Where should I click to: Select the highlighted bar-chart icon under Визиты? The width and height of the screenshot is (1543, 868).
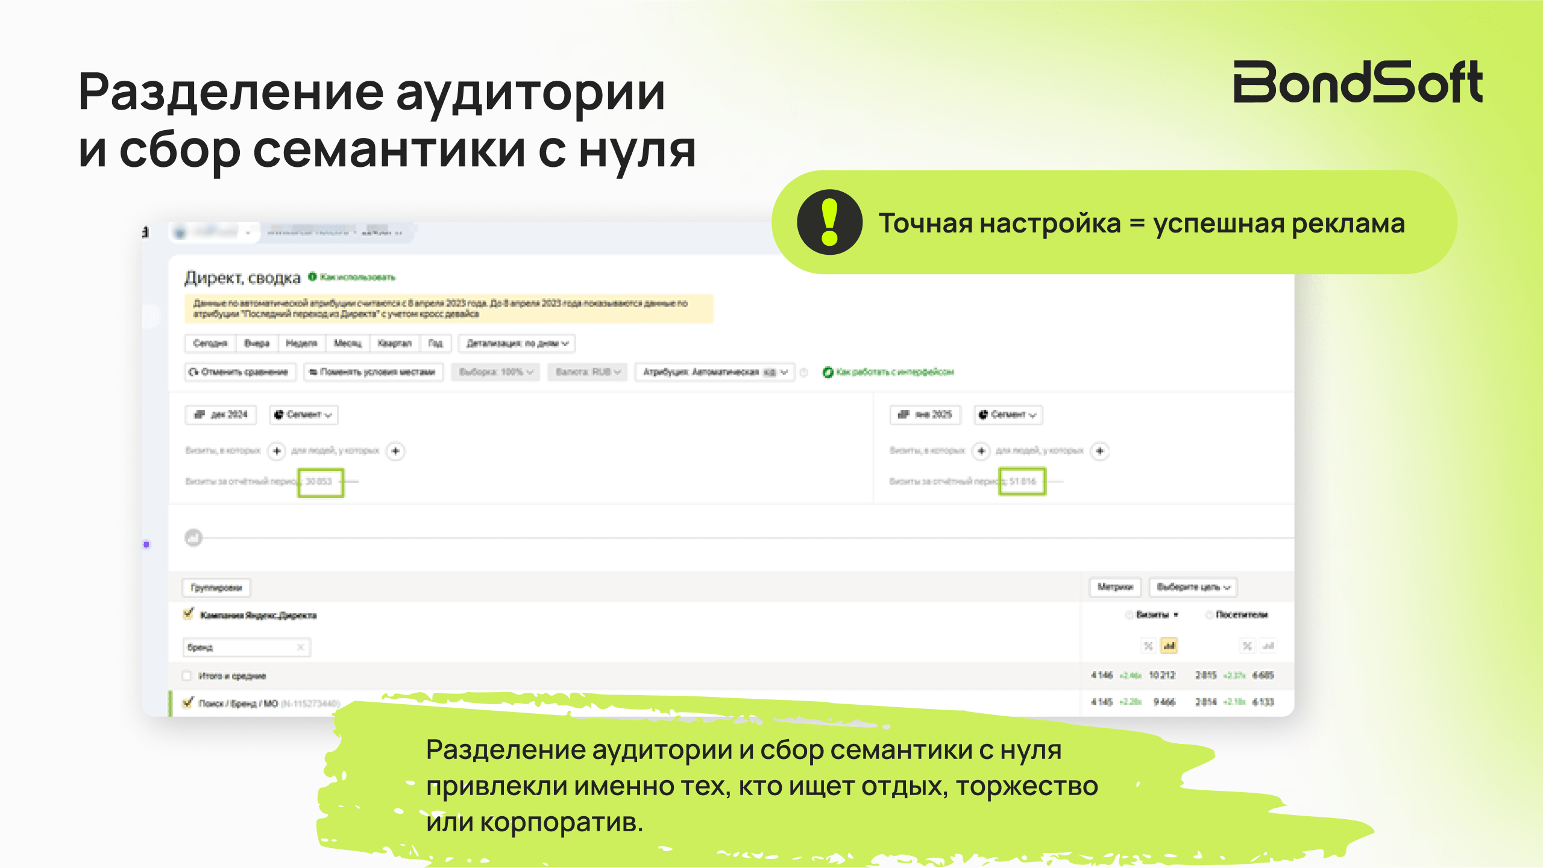click(1169, 646)
